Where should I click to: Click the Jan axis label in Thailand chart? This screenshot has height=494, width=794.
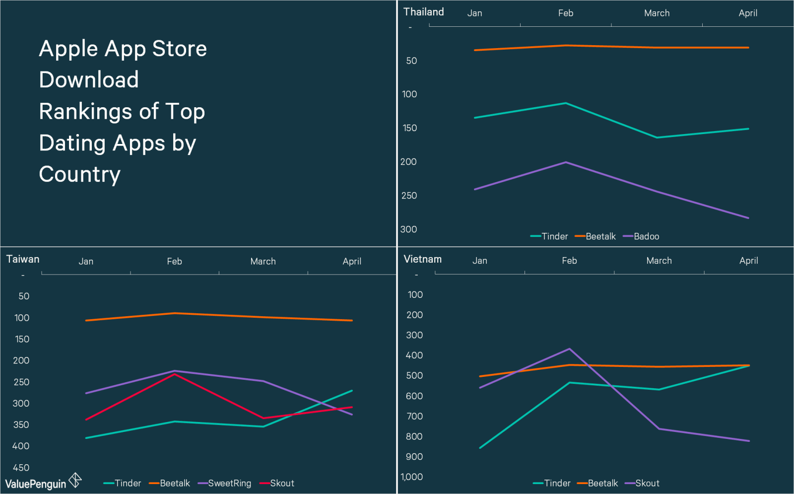coord(474,13)
